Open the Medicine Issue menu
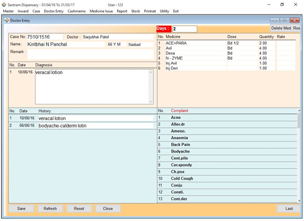This screenshot has width=304, height=221. pyautogui.click(x=101, y=11)
